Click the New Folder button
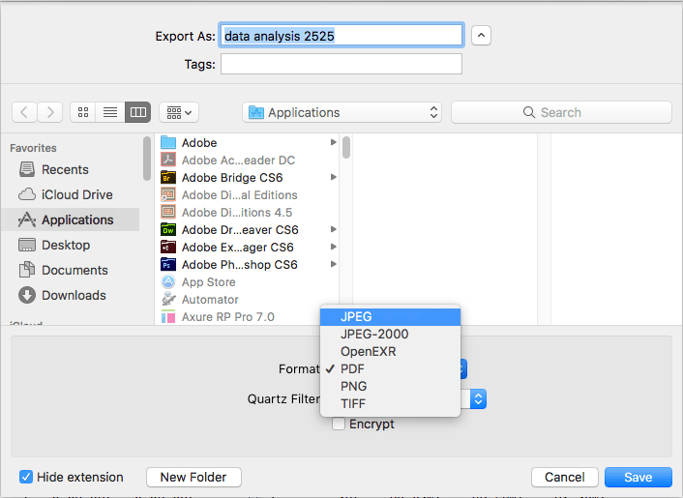This screenshot has width=683, height=498. 193,477
